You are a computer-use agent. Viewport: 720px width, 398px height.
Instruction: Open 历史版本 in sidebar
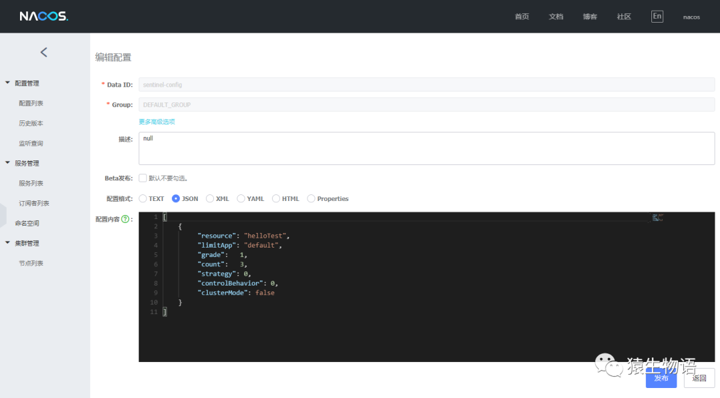[31, 123]
